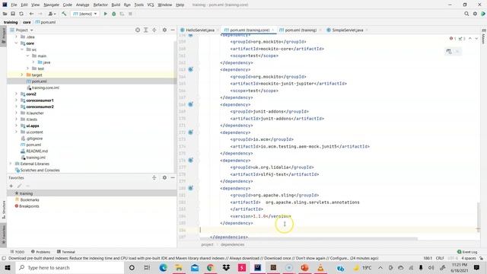
Task: Click gutter icon beside junit-addons dependency
Action: point(190,104)
